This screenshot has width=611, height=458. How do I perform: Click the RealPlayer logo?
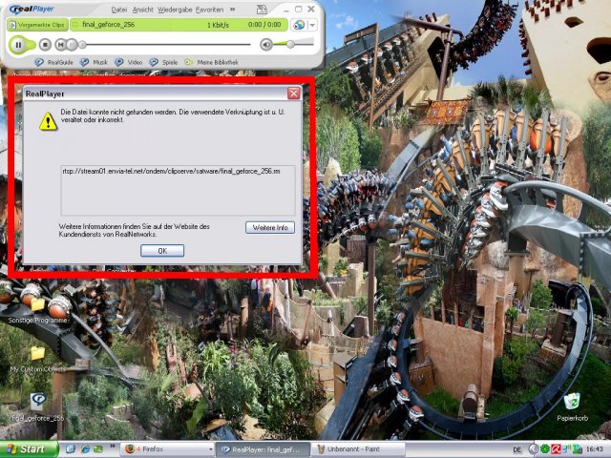coord(32,9)
